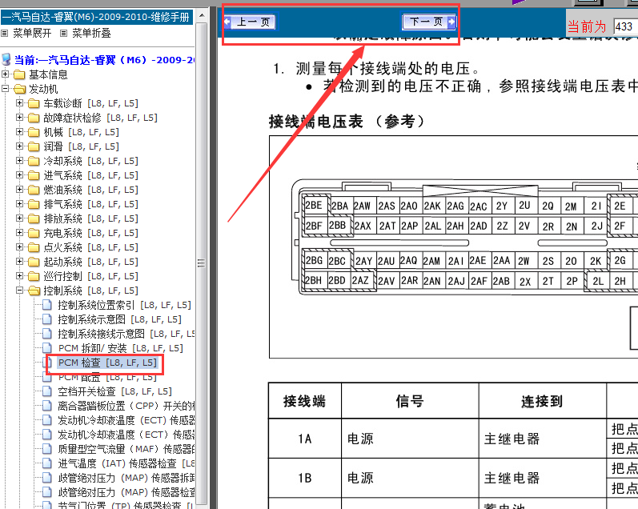Image resolution: width=638 pixels, height=509 pixels.
Task: Click the 冷却系统 folder icon
Action: coord(34,161)
